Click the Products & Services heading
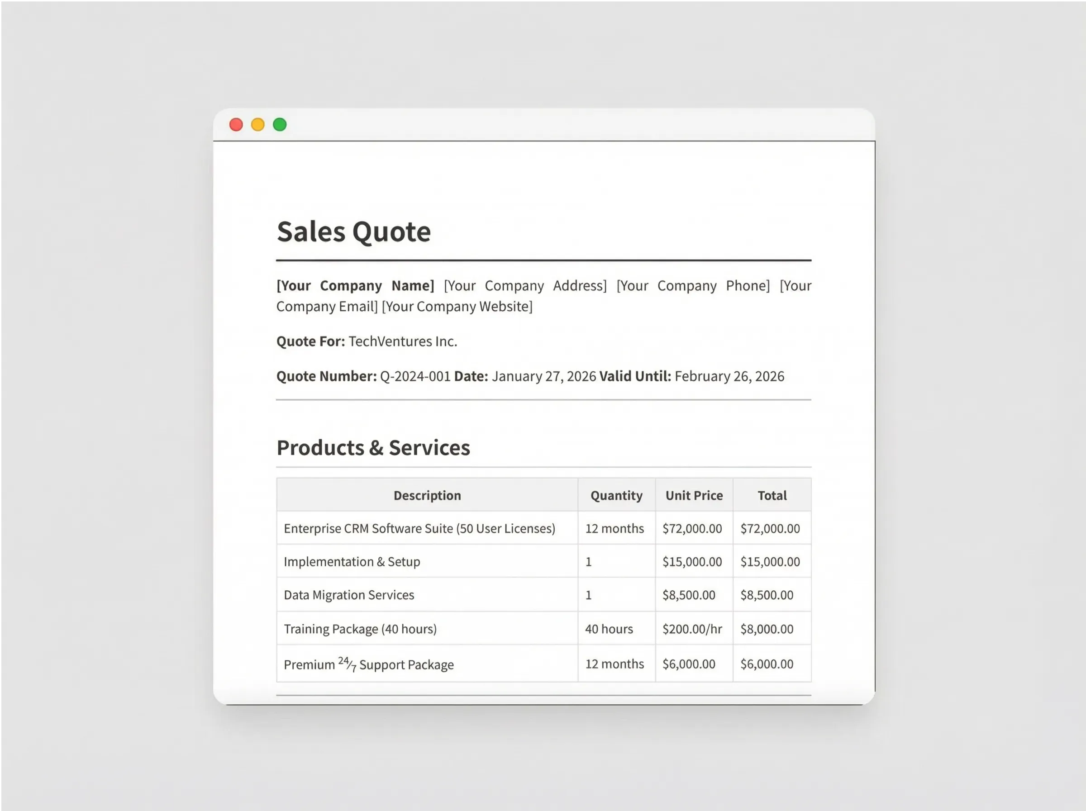 [373, 447]
